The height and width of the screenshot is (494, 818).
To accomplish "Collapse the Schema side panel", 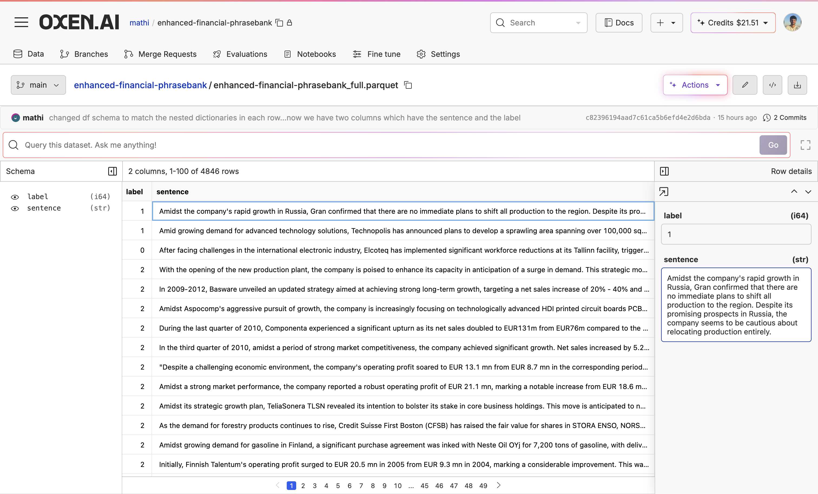I will pos(112,171).
